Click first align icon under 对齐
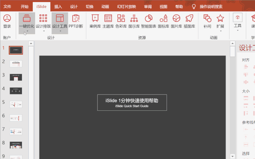Screen dimensions: 255x159 coord(246,67)
